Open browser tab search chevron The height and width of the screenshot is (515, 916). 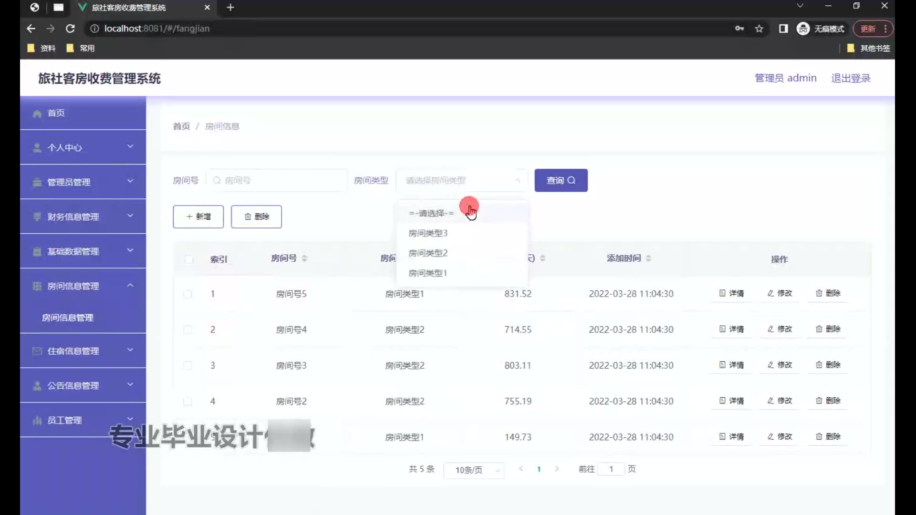(800, 6)
